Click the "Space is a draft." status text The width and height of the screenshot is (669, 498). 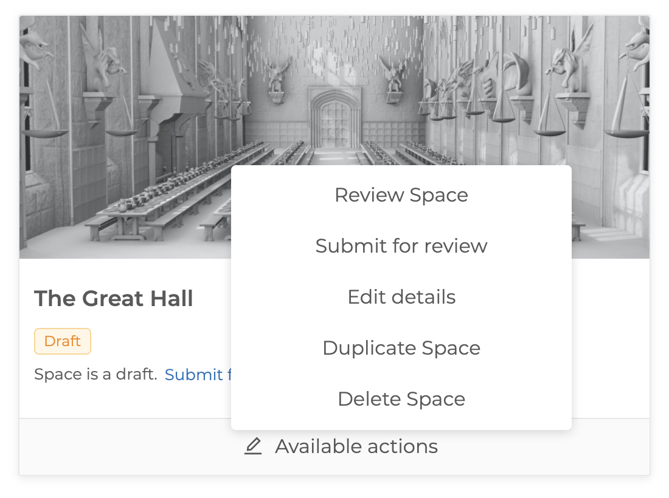(95, 375)
